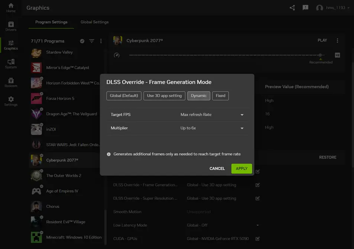Click the Preview Value (Recommended) header

297,87
